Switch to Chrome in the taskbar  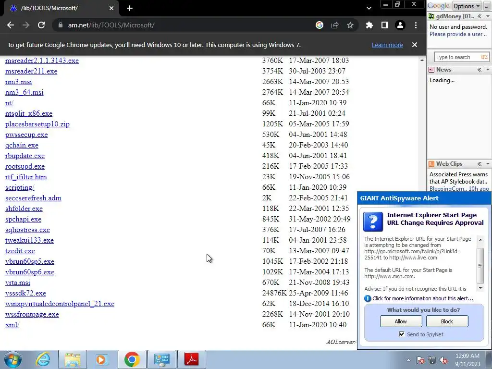(x=132, y=359)
